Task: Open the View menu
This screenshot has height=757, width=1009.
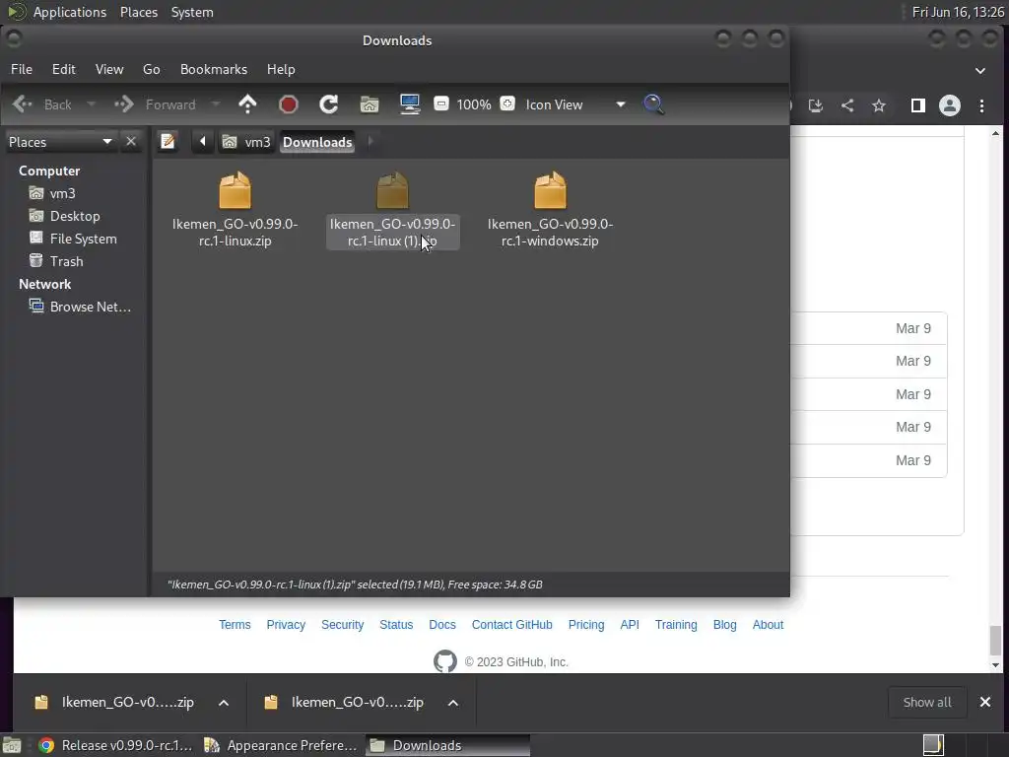Action: (x=109, y=69)
